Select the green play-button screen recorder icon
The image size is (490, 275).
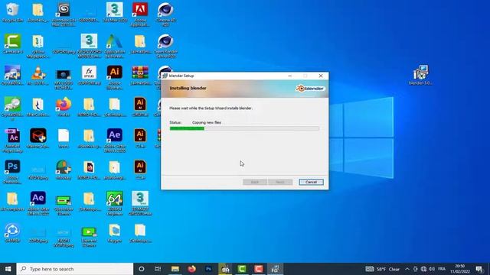(x=89, y=236)
